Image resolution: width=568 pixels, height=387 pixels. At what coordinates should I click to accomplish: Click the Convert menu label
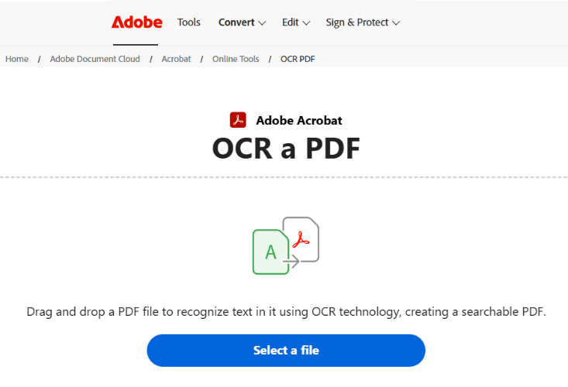click(236, 22)
